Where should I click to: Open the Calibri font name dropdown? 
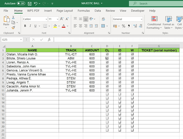coord(46,19)
